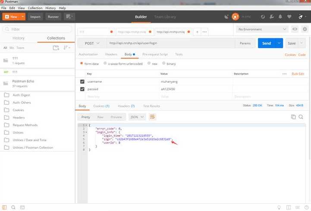Click the heart icon in header
Screen dimensions: 311x211
point(289,17)
